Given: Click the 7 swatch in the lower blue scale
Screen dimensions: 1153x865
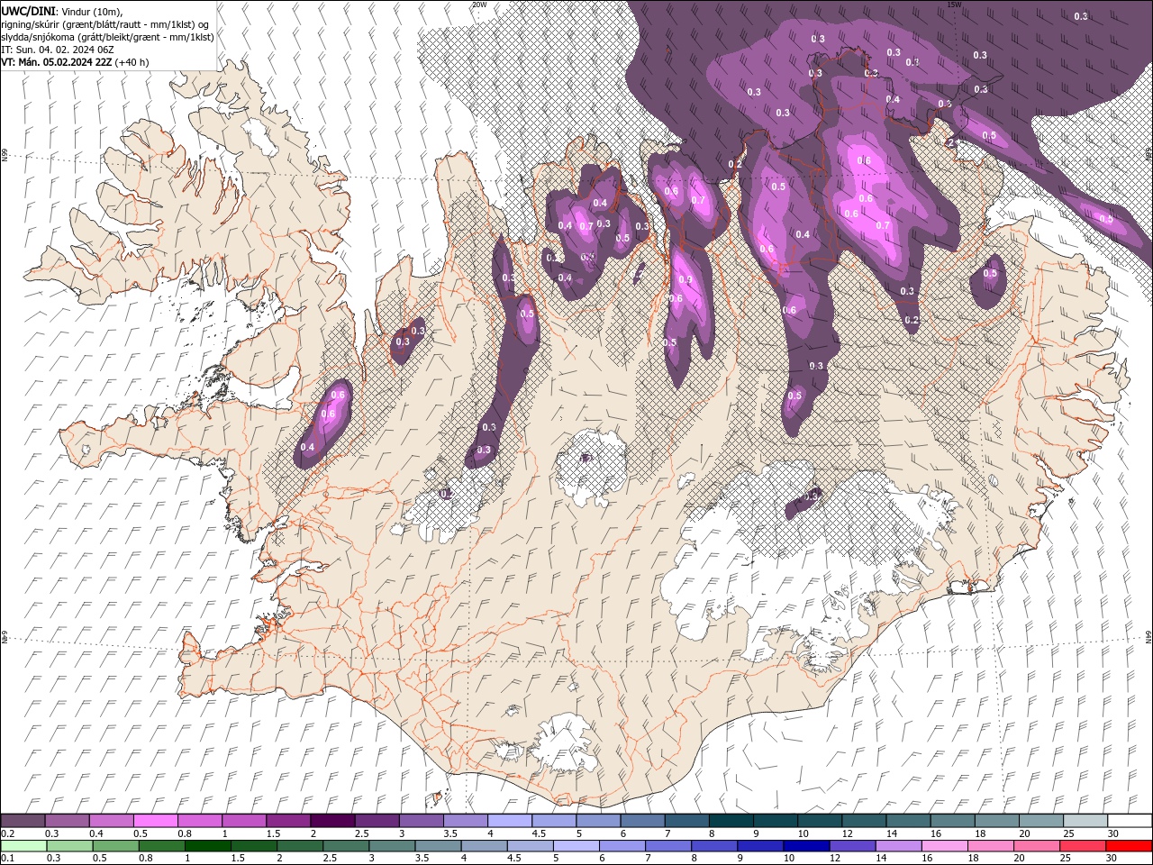Looking at the screenshot, I should click(x=668, y=846).
